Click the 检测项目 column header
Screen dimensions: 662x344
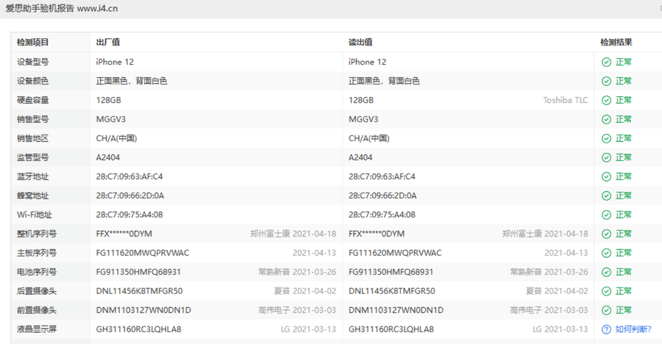click(x=33, y=42)
